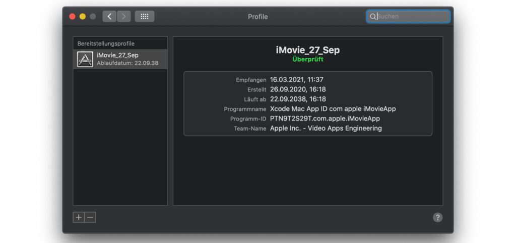Click the iMovie_27_Sep profile title heading
516x243 pixels.
pyautogui.click(x=308, y=50)
